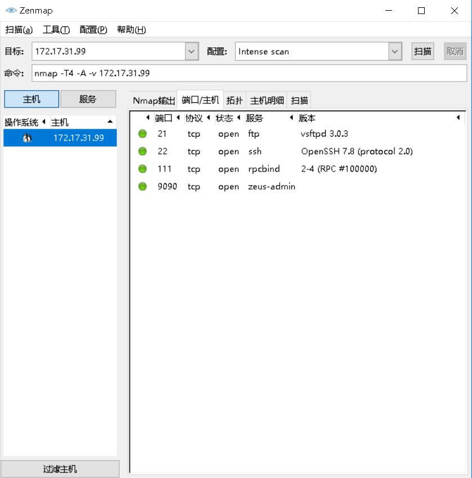Click the green indicator for rpcbind port 111
The width and height of the screenshot is (472, 478).
point(142,169)
